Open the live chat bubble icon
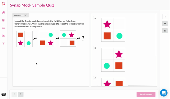 pyautogui.click(x=164, y=93)
